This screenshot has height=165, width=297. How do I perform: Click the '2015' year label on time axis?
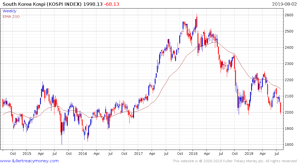point(27,153)
